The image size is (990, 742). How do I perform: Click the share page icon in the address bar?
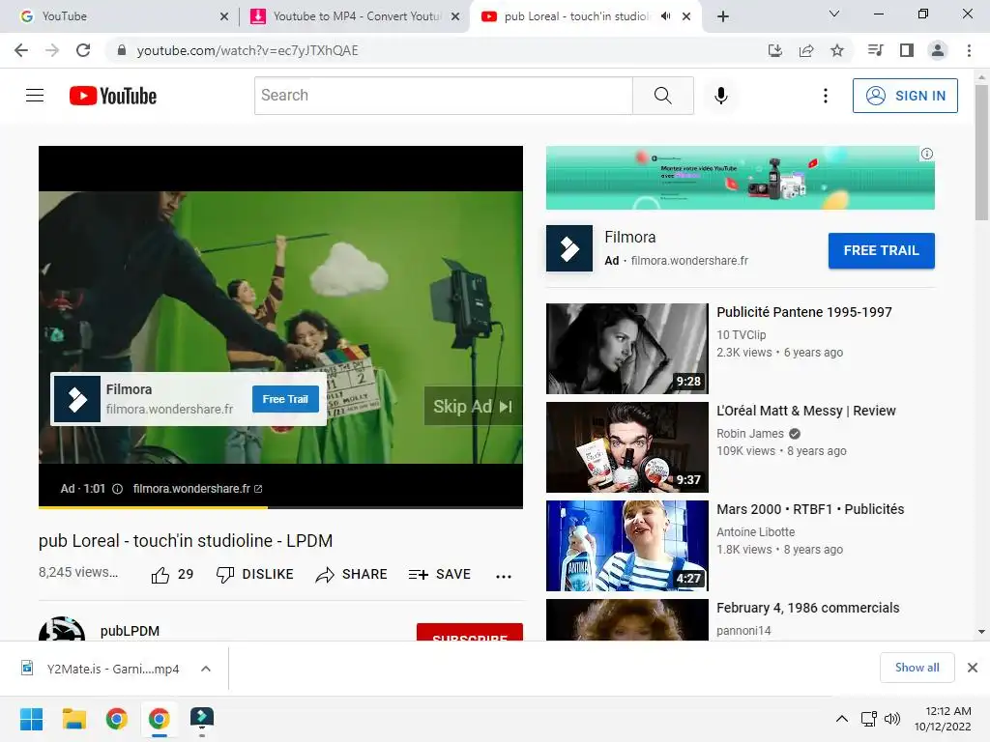coord(805,50)
